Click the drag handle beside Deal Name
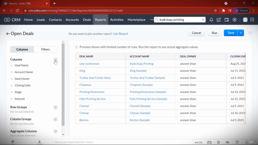 click(x=12, y=65)
